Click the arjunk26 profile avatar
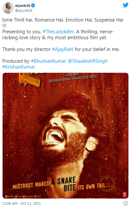 point(8,8)
